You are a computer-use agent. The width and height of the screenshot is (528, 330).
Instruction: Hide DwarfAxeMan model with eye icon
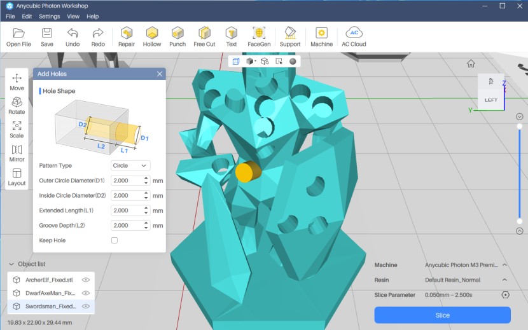pyautogui.click(x=86, y=293)
